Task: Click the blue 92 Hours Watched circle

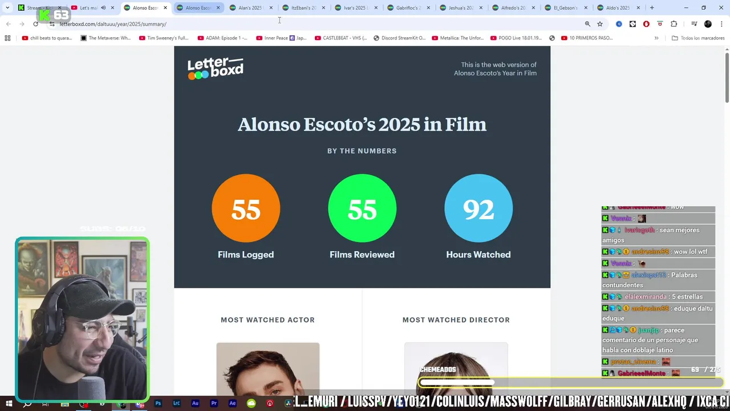Action: coord(478,208)
